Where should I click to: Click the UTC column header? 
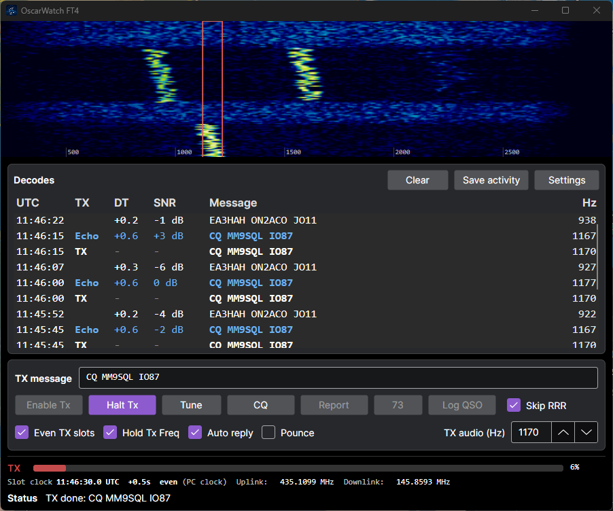(x=28, y=203)
